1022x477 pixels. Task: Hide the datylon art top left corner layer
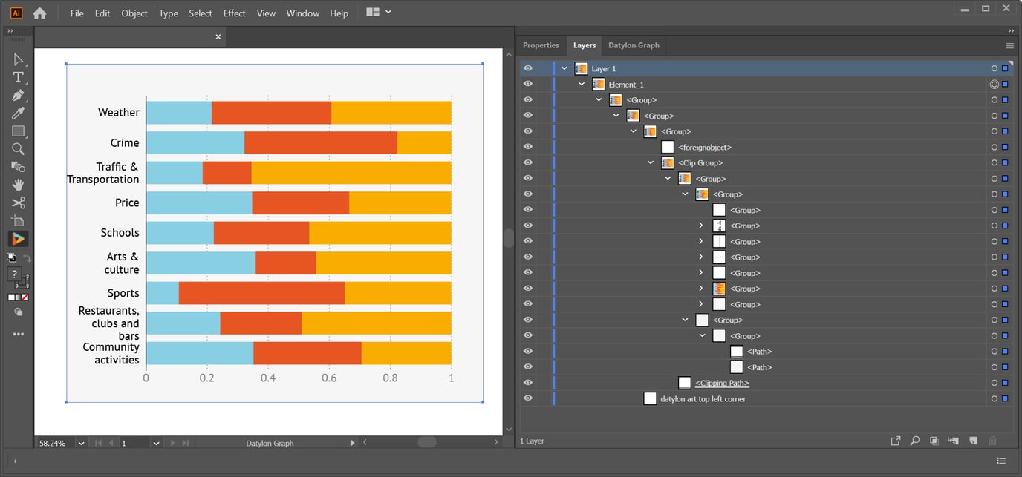pos(527,398)
